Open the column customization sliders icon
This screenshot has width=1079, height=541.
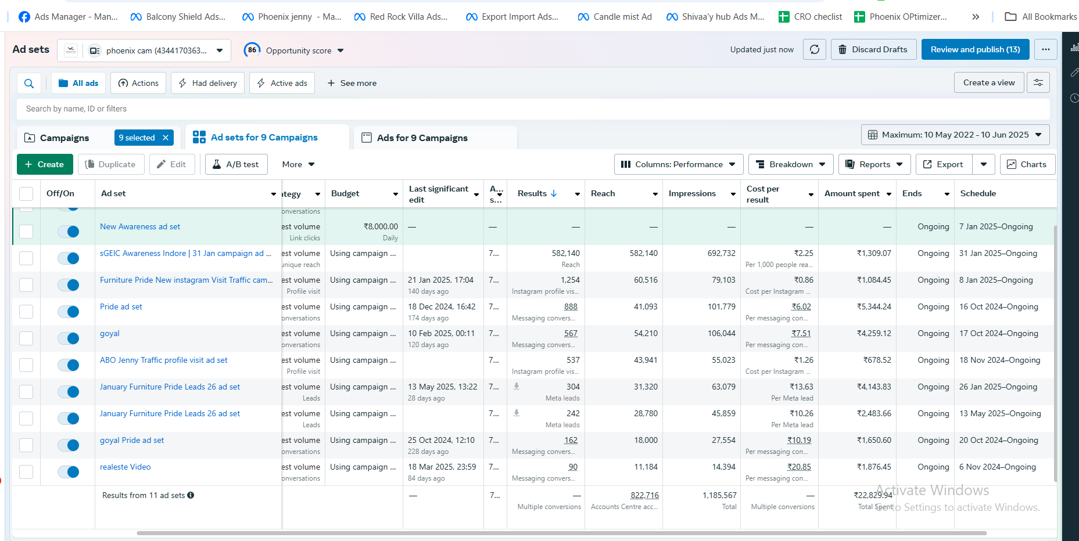coord(1038,82)
